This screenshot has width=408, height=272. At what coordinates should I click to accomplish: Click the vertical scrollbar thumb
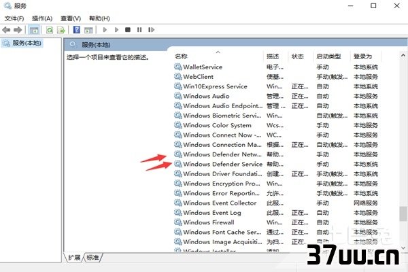pyautogui.click(x=403, y=214)
